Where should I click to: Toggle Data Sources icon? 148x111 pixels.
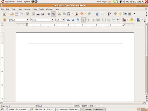pos(130,14)
